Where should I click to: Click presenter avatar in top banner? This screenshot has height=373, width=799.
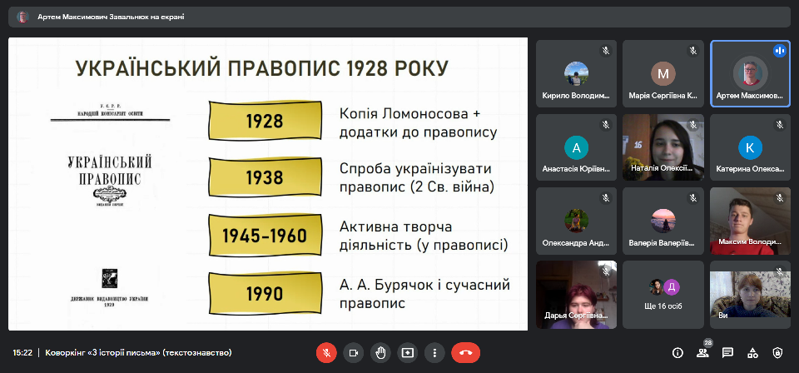click(22, 17)
